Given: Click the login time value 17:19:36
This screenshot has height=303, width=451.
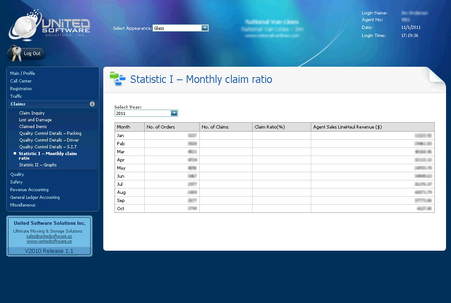Looking at the screenshot, I should [410, 35].
